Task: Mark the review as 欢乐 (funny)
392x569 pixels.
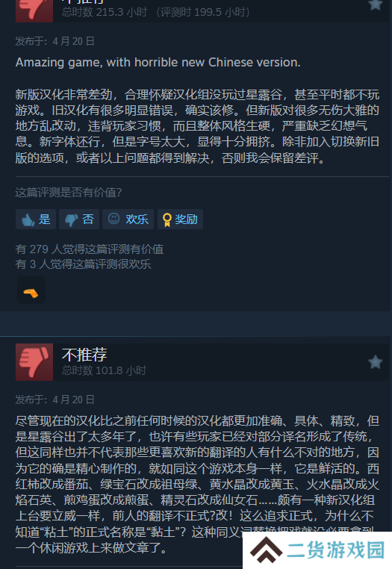Action: pos(128,220)
